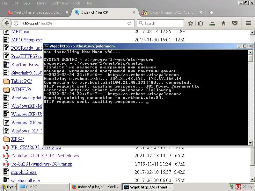
Task: Click the '65M' size of Youtube-DLG-XP
Action: point(180,156)
